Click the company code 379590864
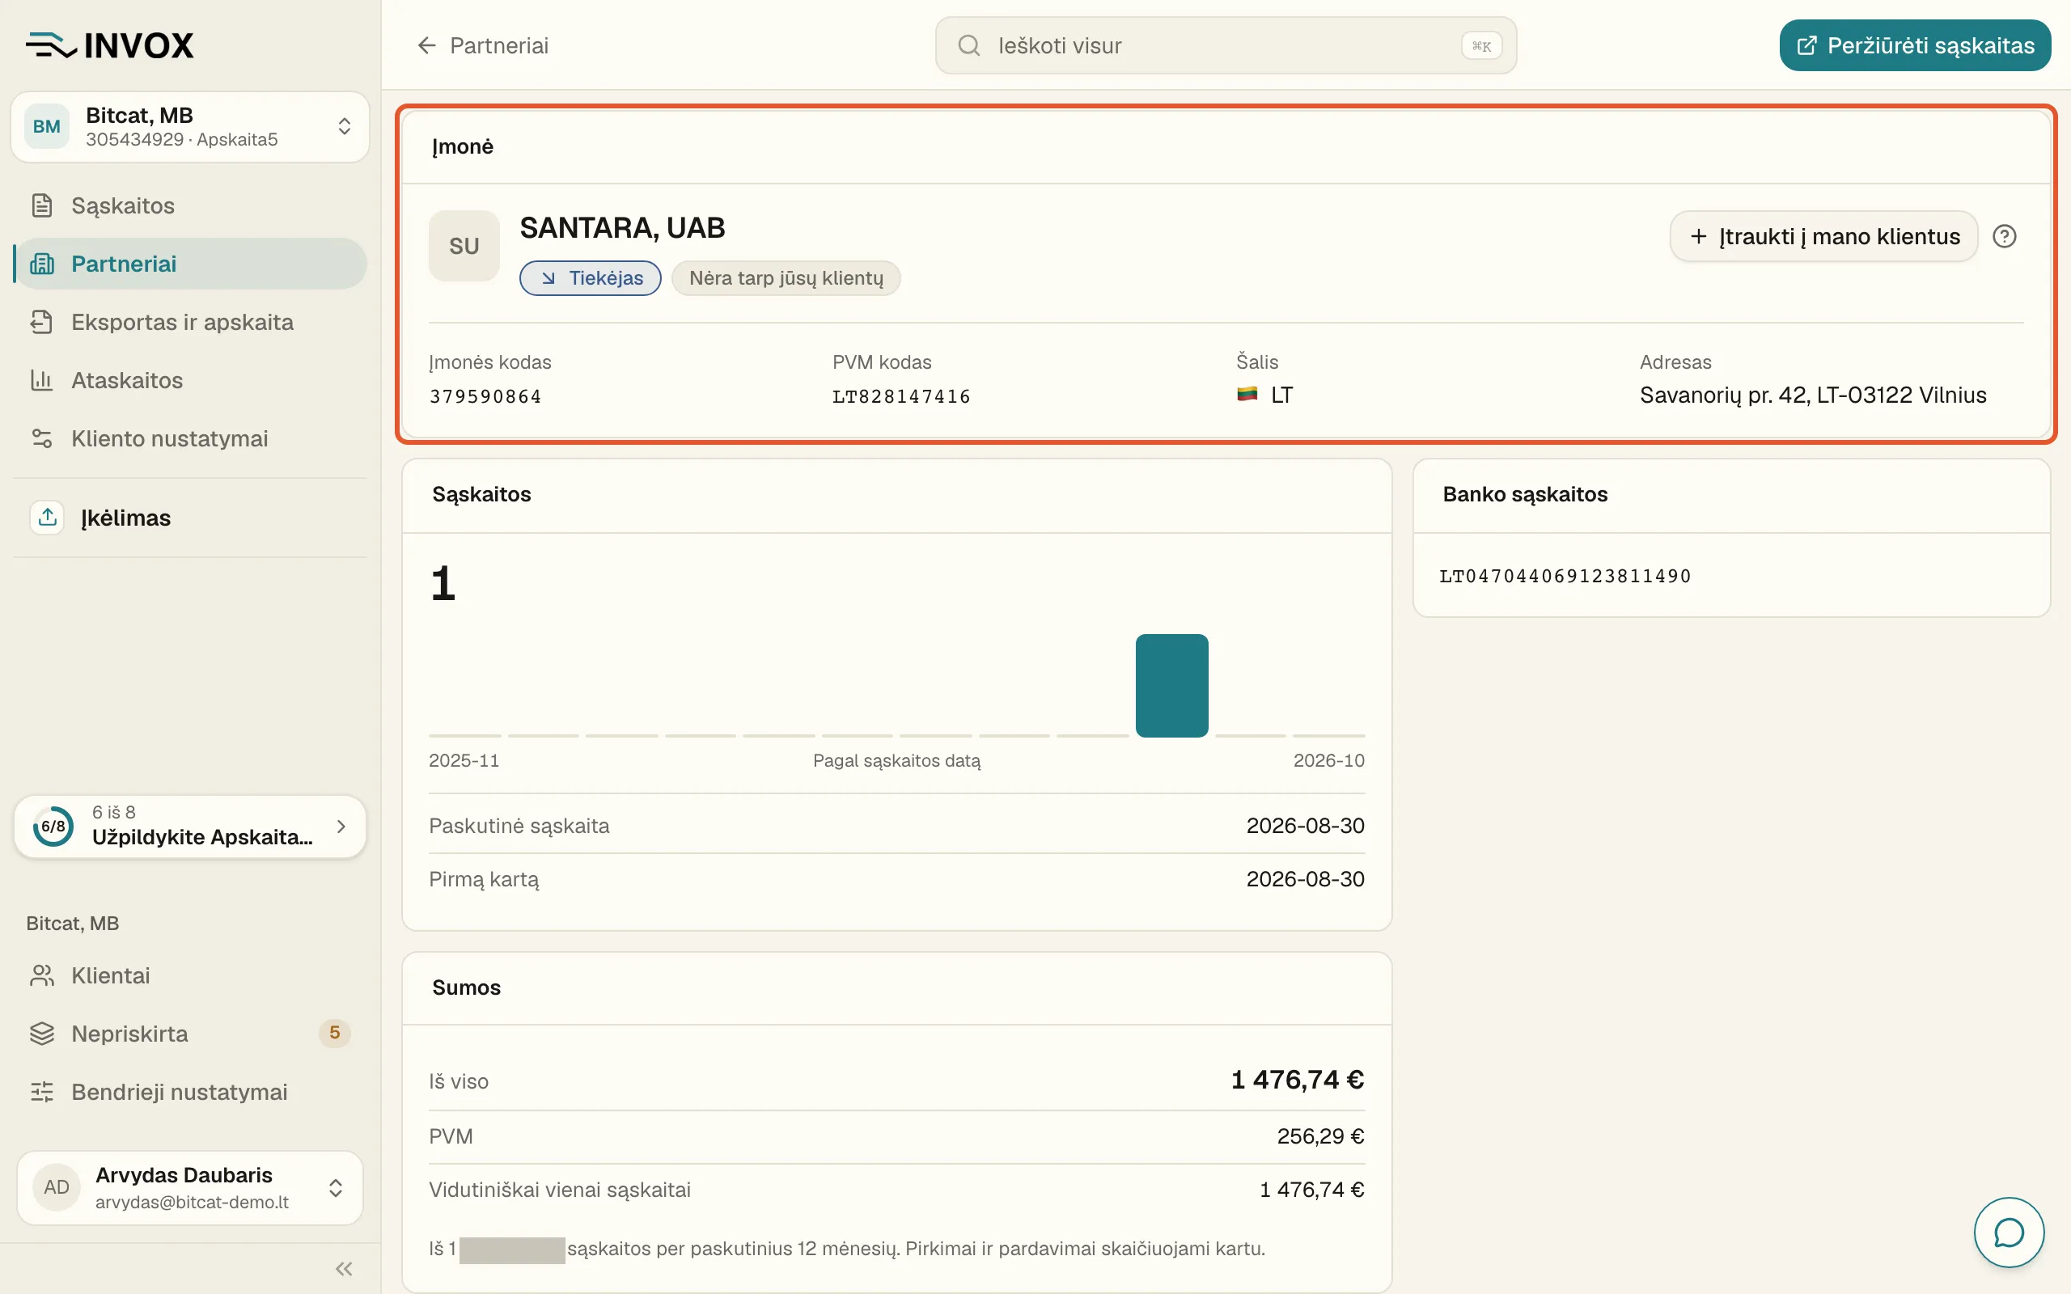Viewport: 2071px width, 1294px height. (485, 396)
